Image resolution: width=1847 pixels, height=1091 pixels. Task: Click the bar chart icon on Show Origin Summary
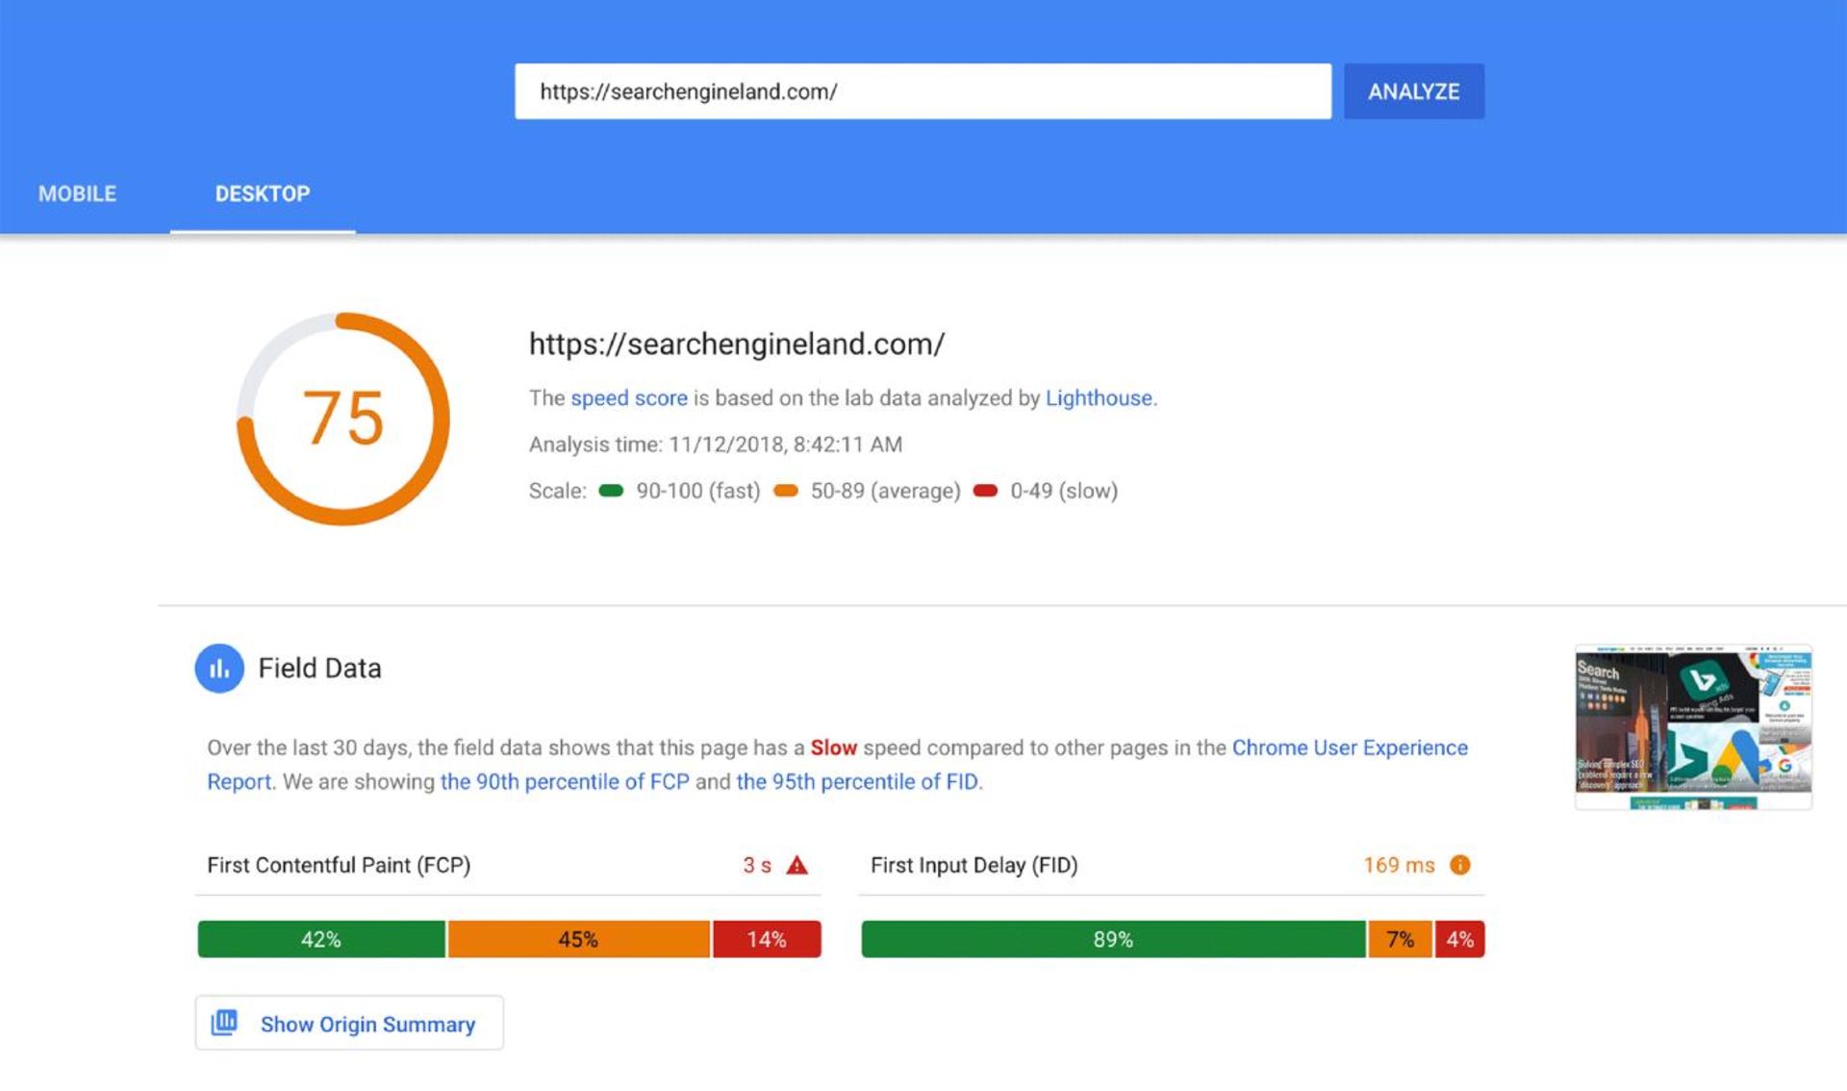coord(225,1023)
